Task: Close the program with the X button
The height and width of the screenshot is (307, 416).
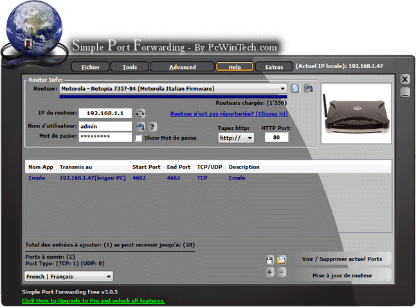Action: point(405,79)
